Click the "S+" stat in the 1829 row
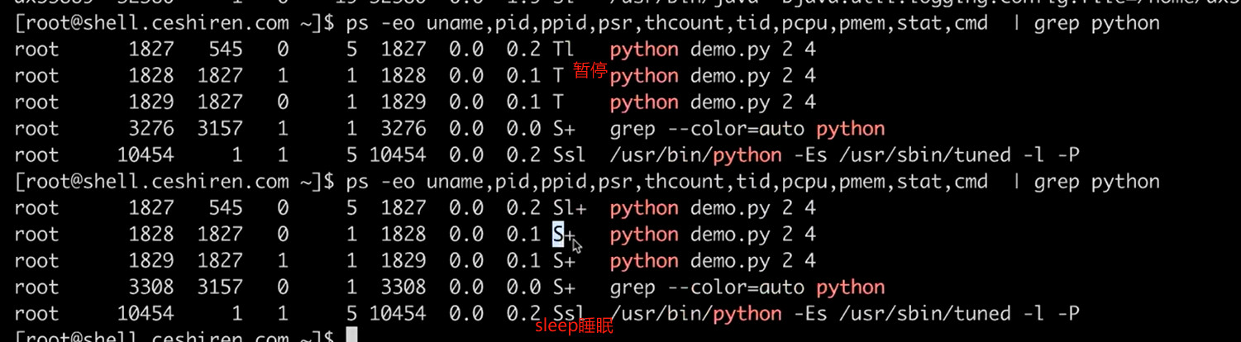This screenshot has width=1241, height=342. [x=564, y=261]
